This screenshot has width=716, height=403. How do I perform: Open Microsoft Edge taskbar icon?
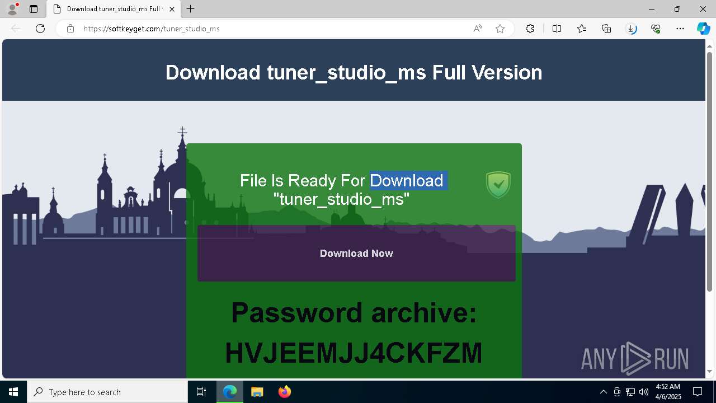(x=230, y=392)
